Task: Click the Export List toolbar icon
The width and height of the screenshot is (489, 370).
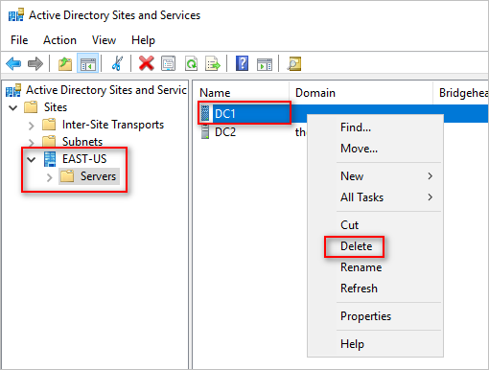Action: point(213,63)
